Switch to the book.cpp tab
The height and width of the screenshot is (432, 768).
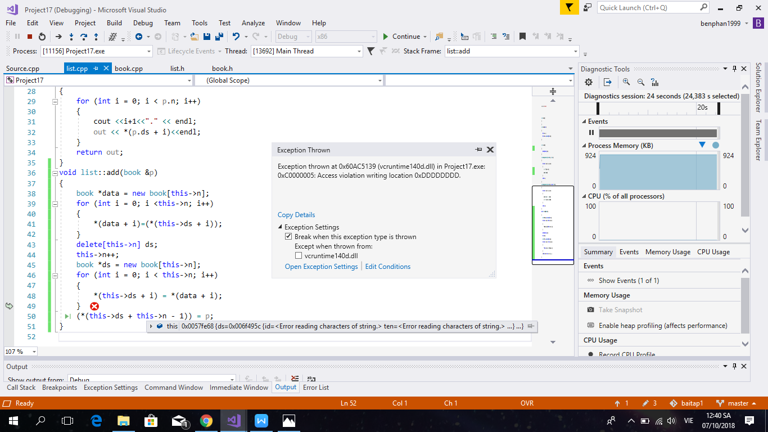click(129, 69)
